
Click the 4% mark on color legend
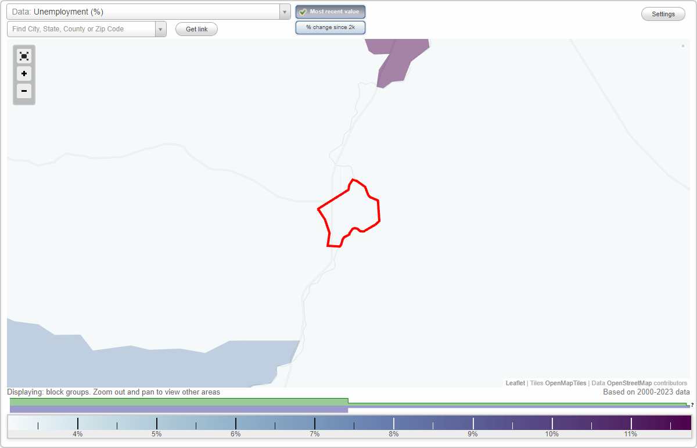point(78,424)
